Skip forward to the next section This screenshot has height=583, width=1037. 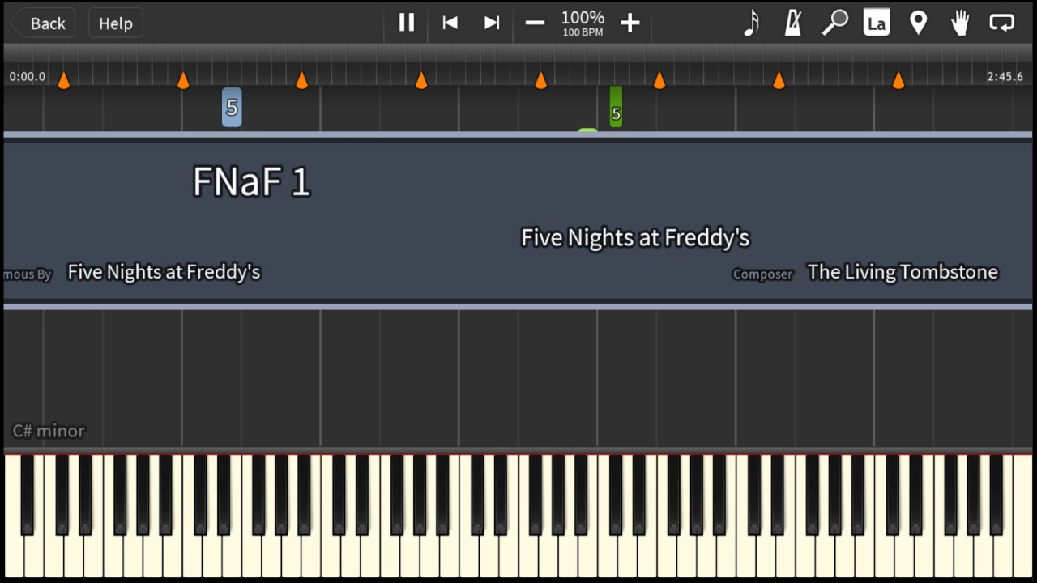coord(492,23)
